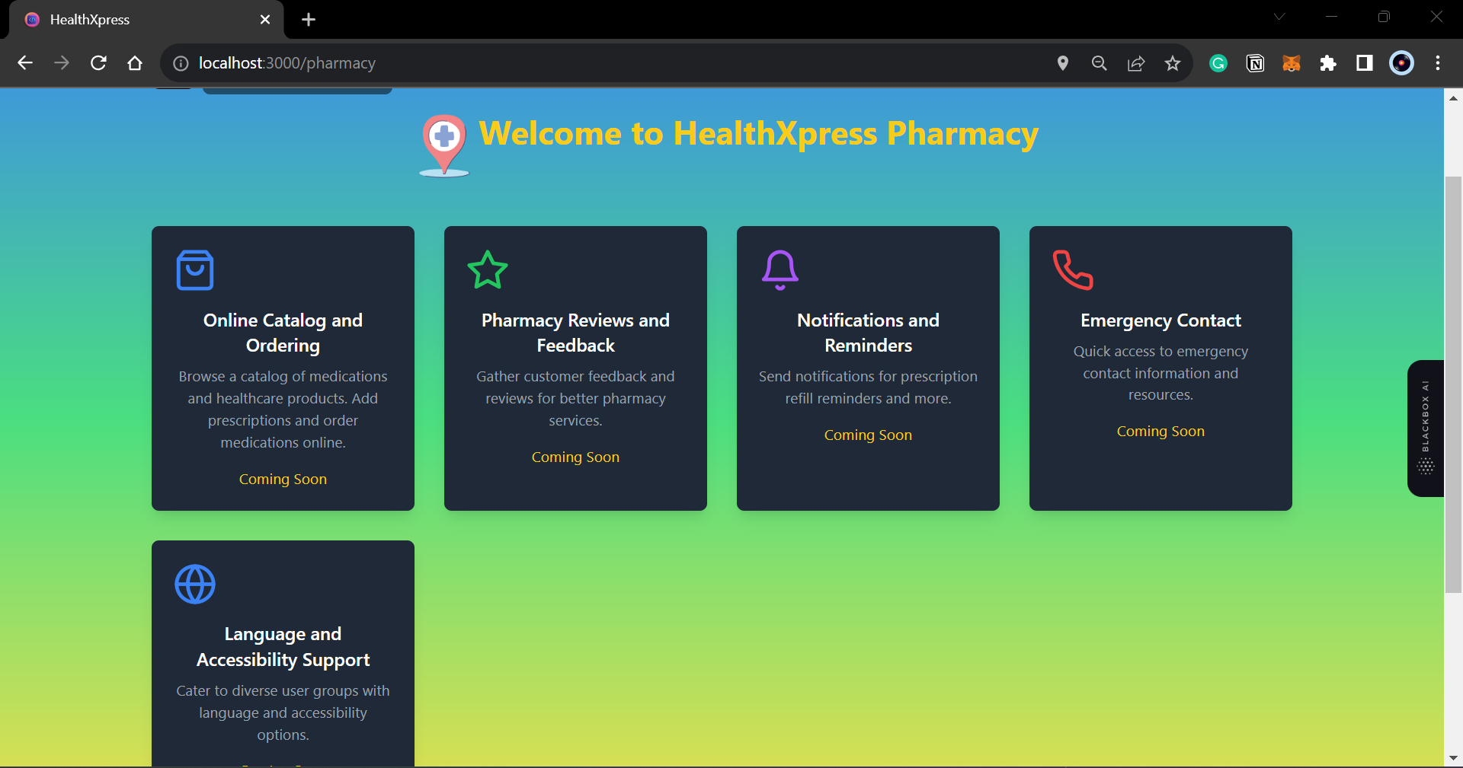This screenshot has width=1463, height=768.
Task: View site information icon in address bar
Action: (181, 63)
